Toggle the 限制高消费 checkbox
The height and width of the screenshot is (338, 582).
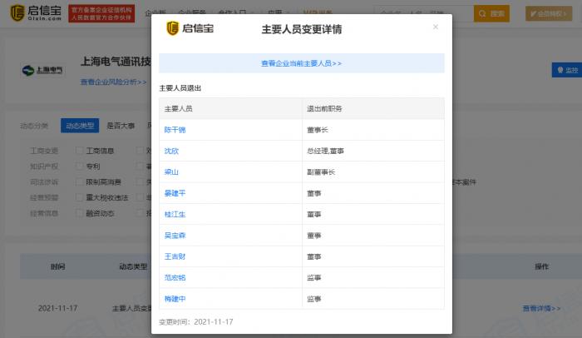80,181
